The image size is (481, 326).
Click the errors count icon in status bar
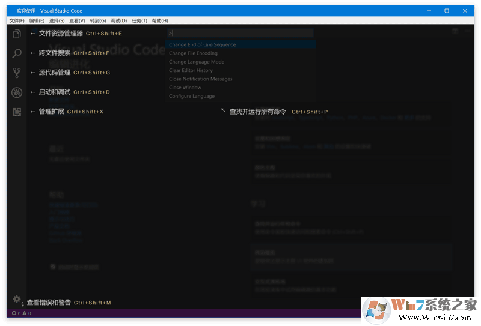tap(14, 313)
